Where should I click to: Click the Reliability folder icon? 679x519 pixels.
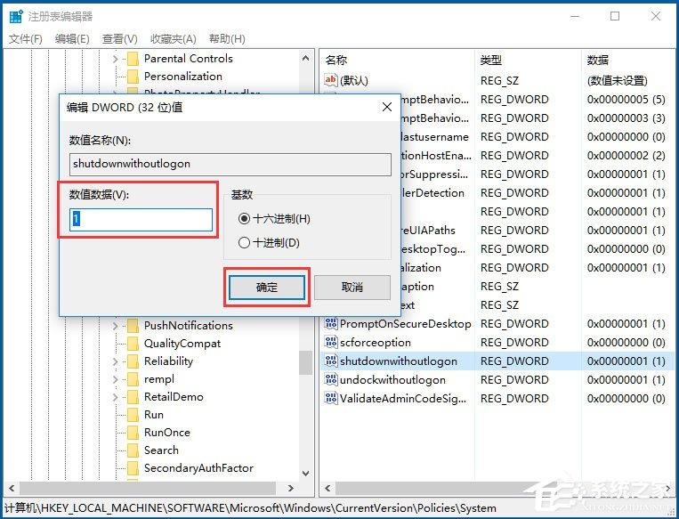pyautogui.click(x=133, y=361)
